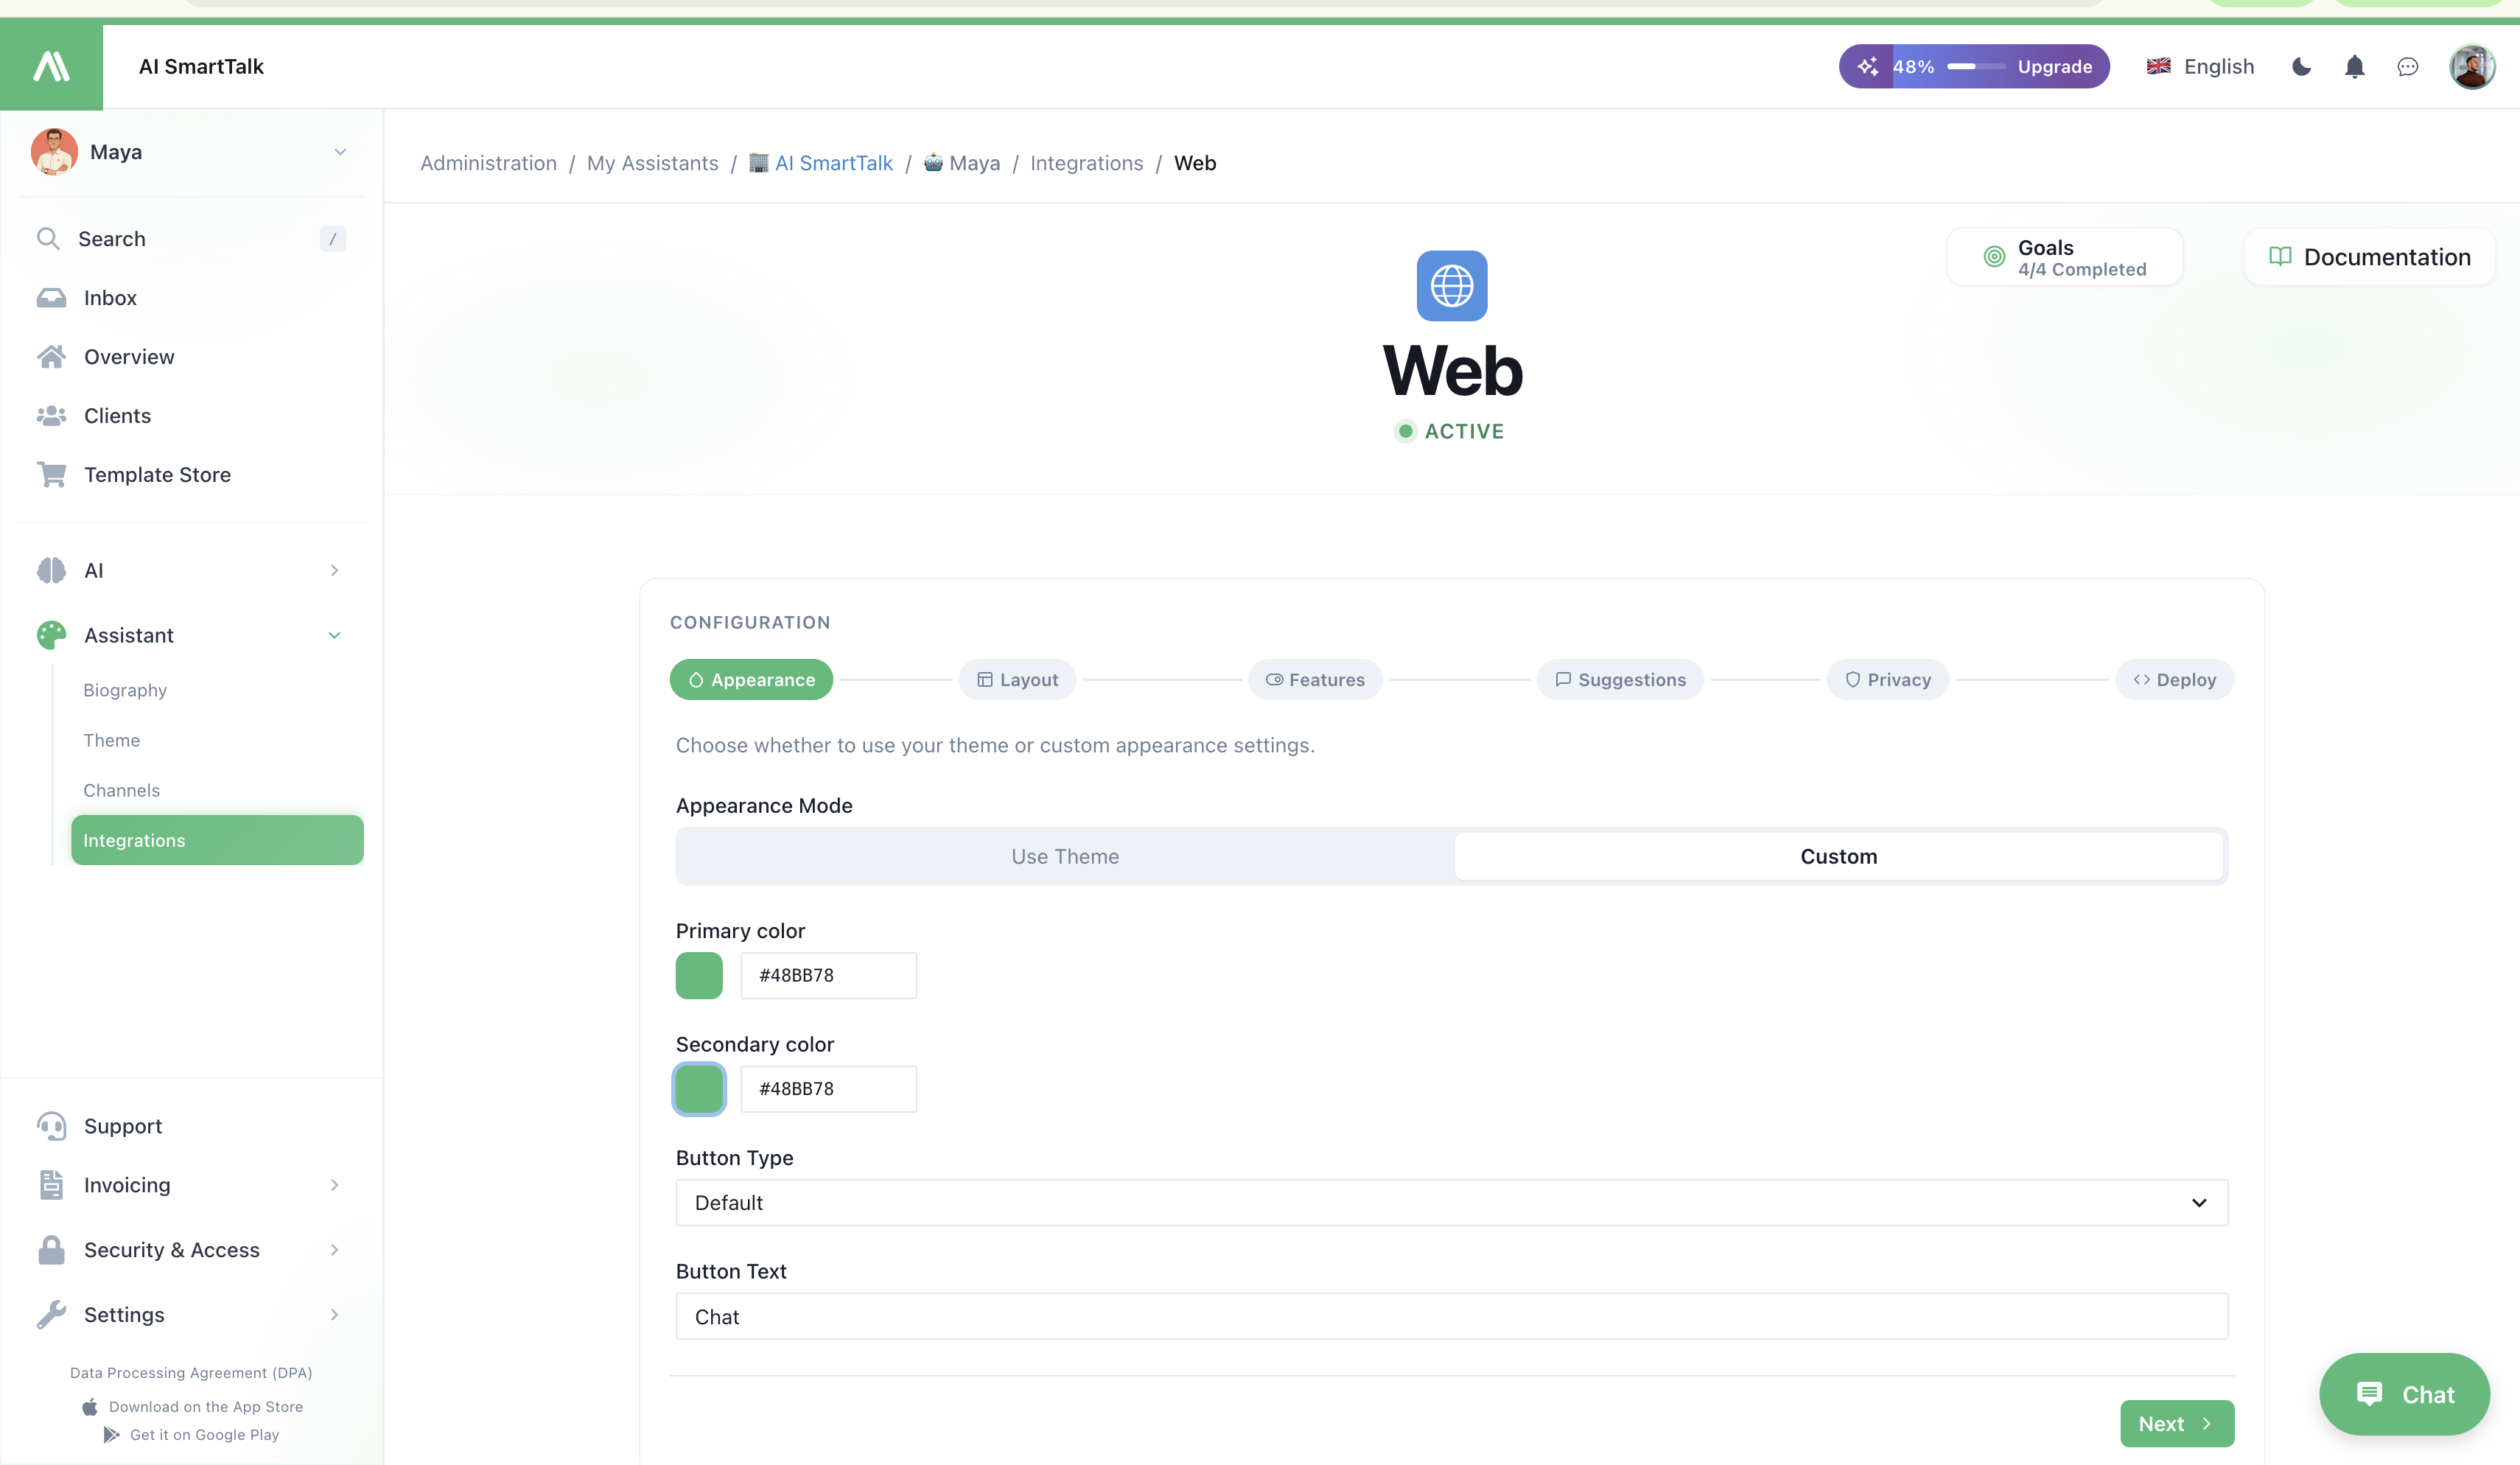The image size is (2520, 1465).
Task: Click the Upgrade button
Action: [2054, 67]
